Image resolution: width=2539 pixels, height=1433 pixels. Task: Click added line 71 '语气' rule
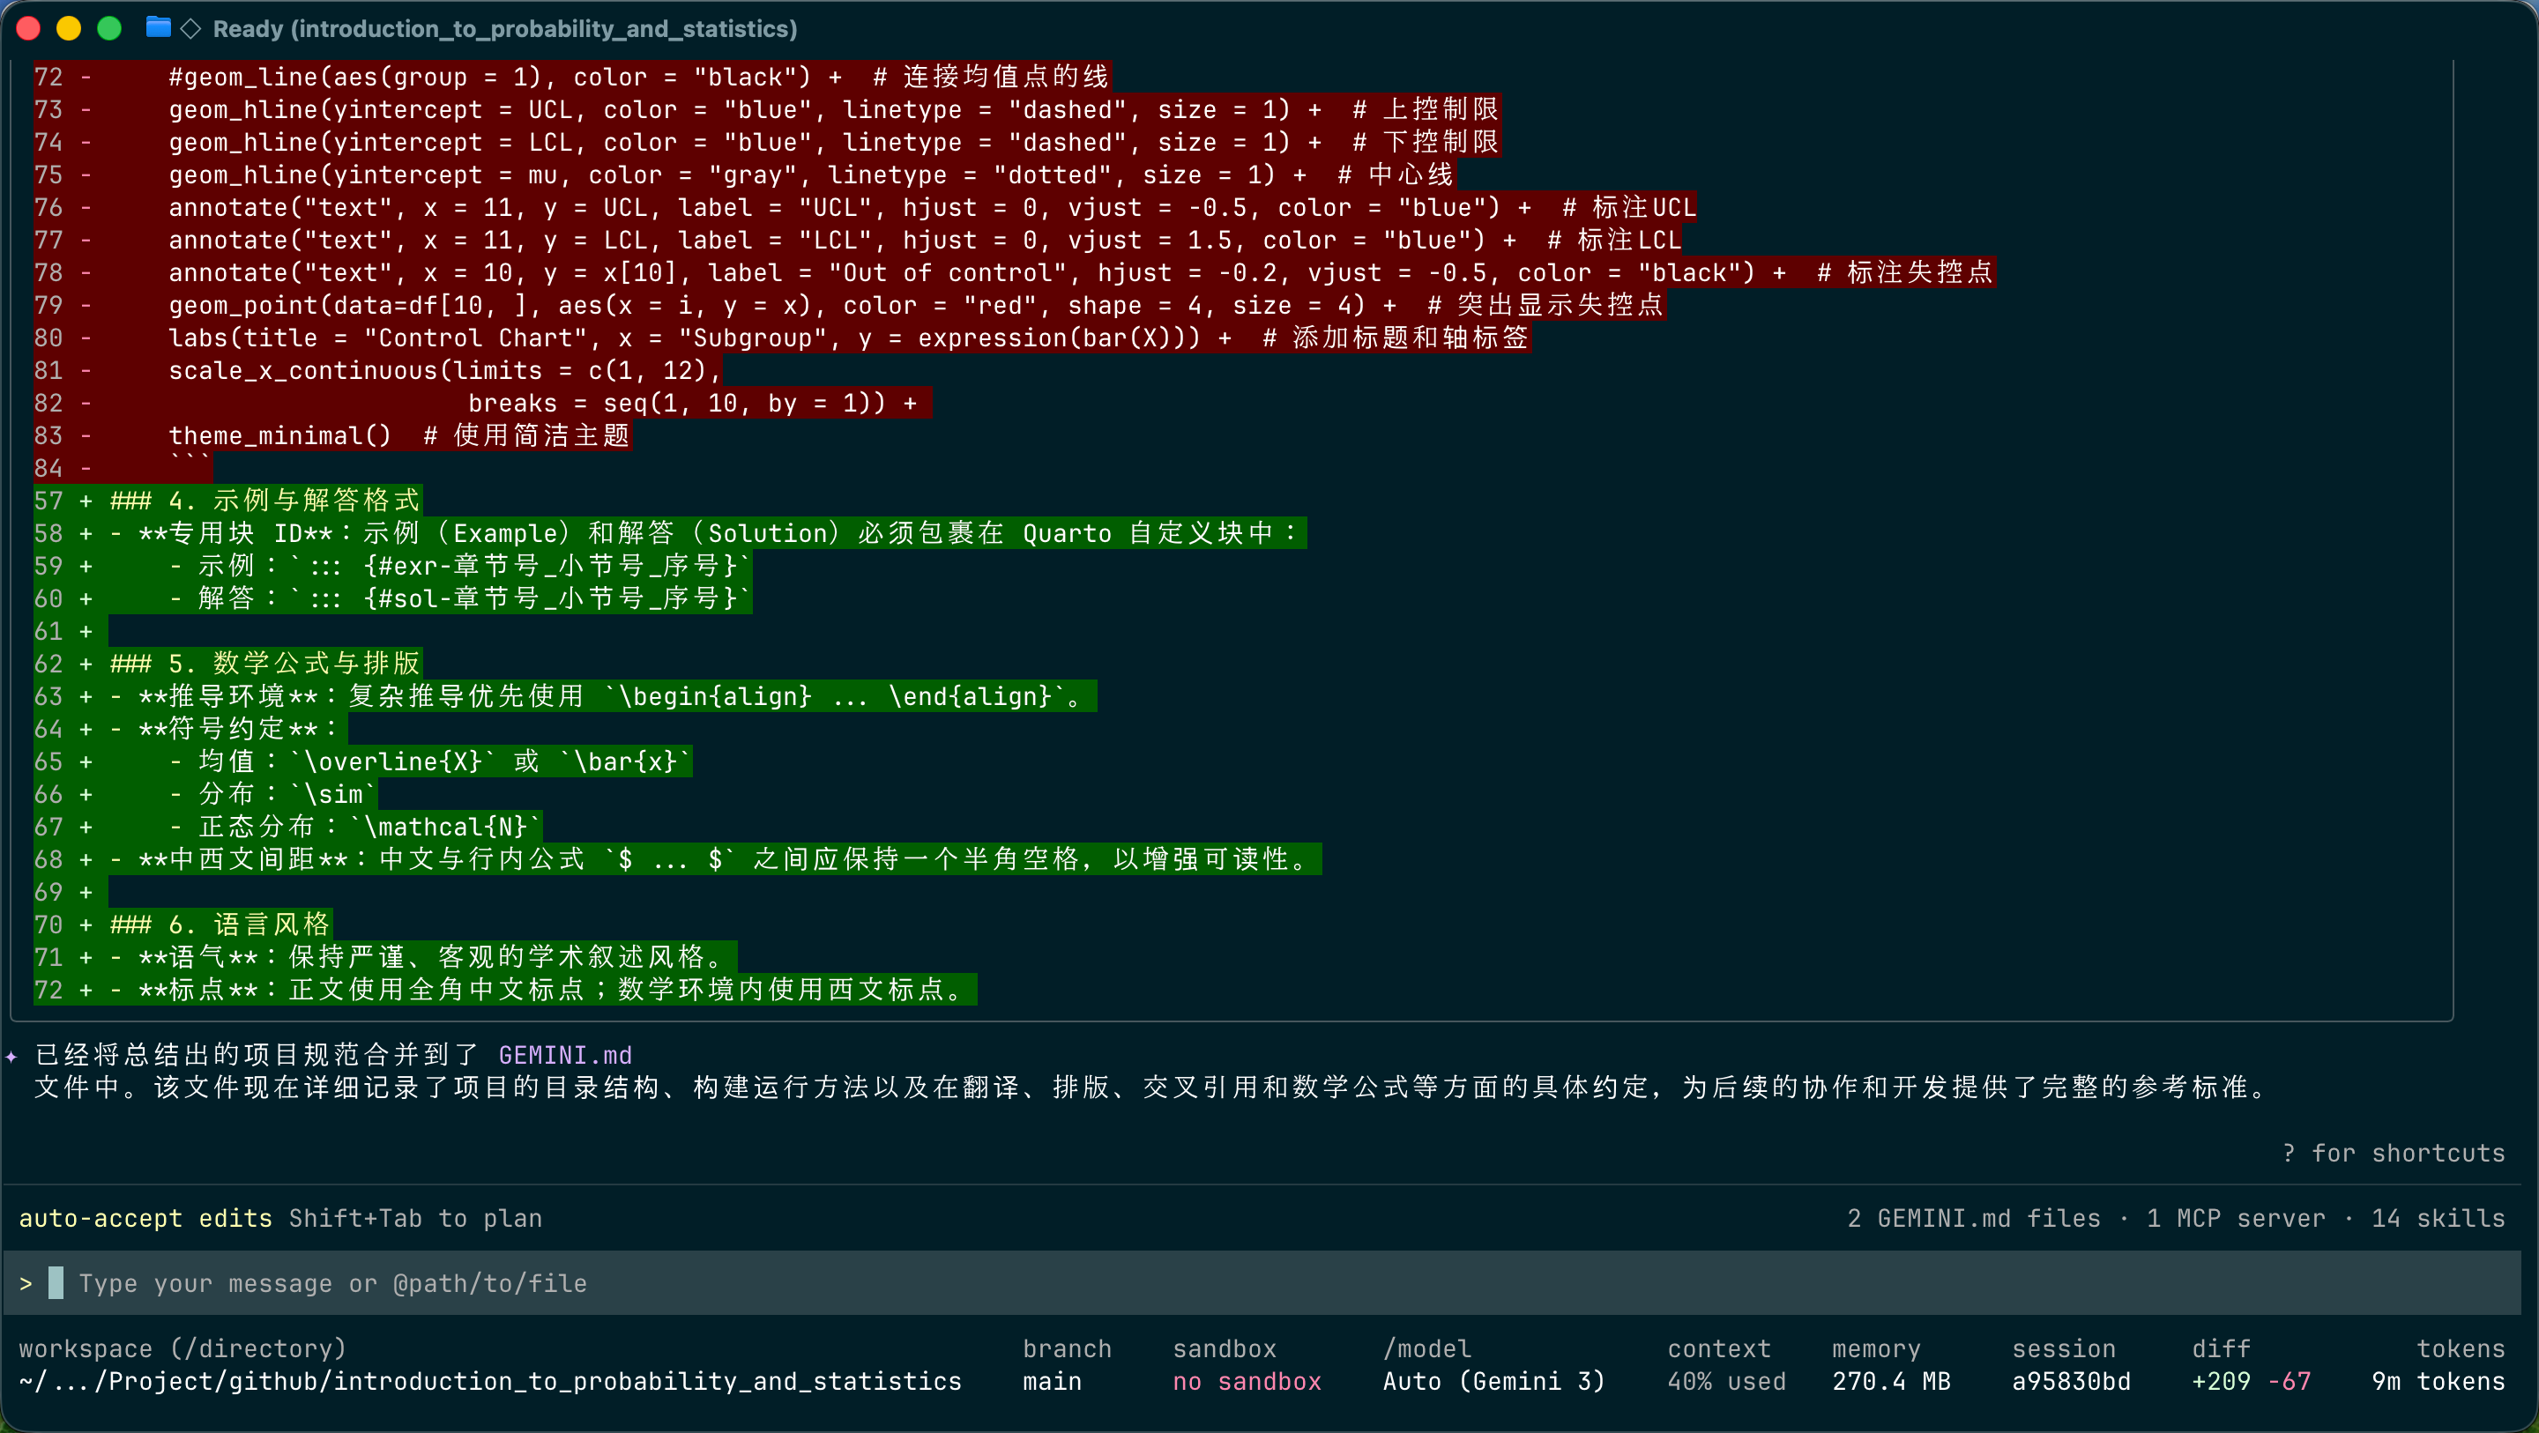tap(385, 957)
